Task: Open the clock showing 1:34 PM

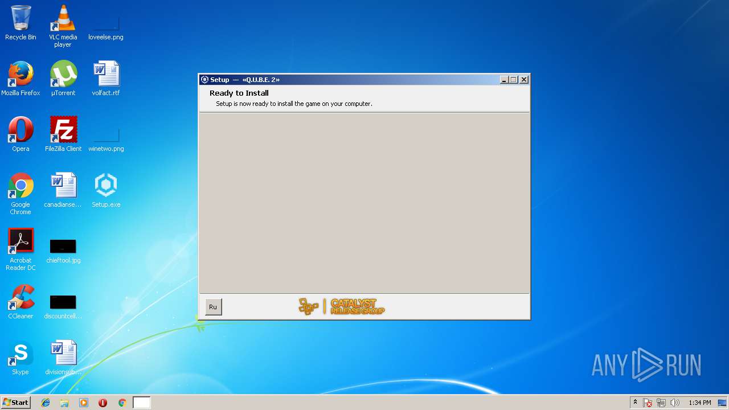Action: coord(699,403)
